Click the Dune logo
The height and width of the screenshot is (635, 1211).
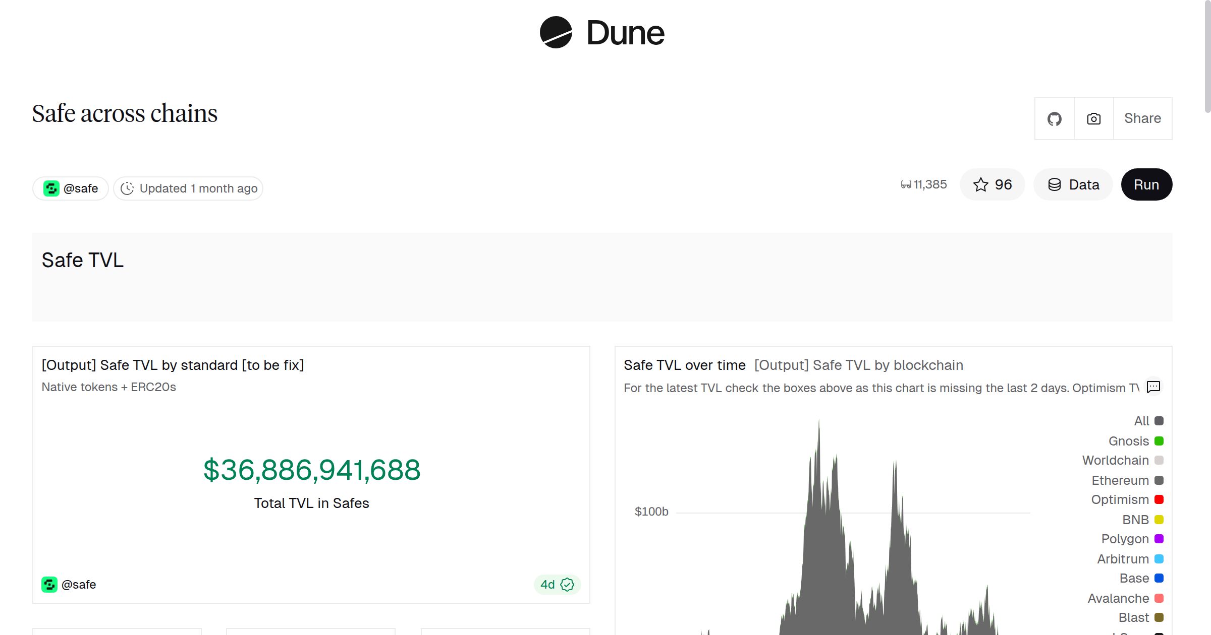[x=602, y=33]
